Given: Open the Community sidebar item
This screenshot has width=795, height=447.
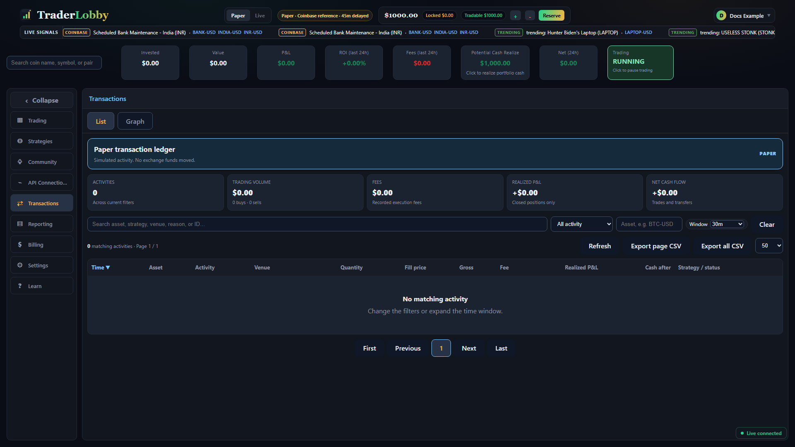Looking at the screenshot, I should [x=42, y=162].
